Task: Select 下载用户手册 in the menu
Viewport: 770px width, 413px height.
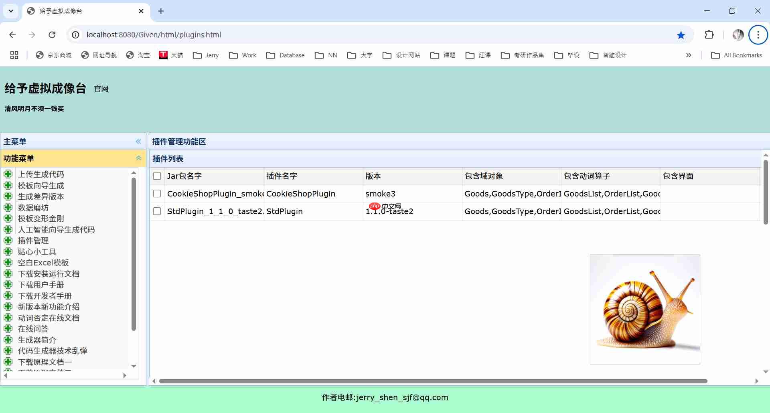Action: pyautogui.click(x=41, y=284)
